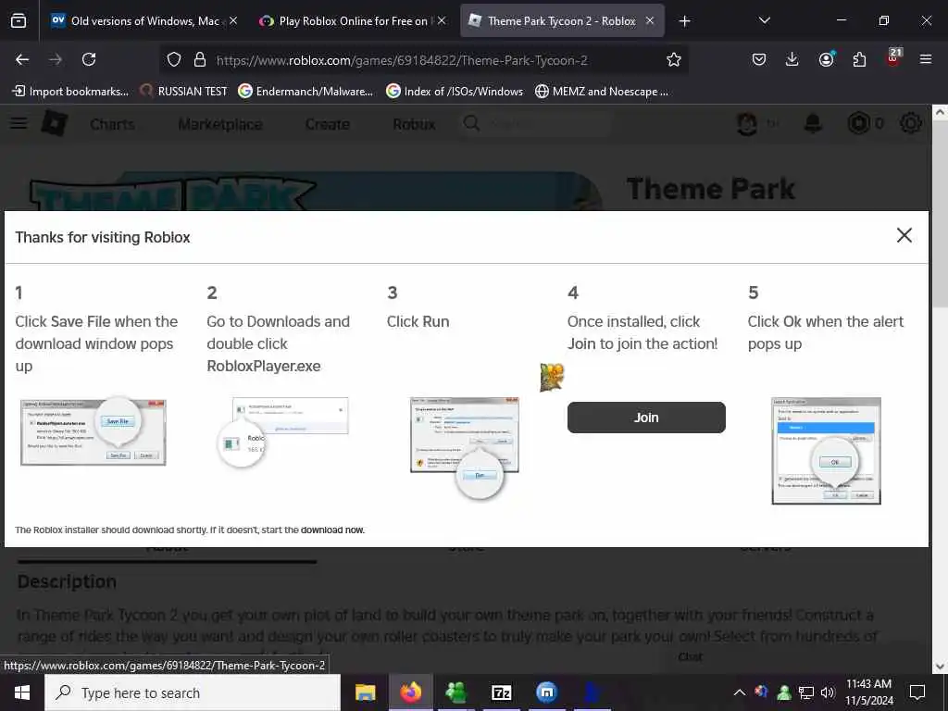Open the Charts menu item
The width and height of the screenshot is (948, 711).
(x=112, y=125)
